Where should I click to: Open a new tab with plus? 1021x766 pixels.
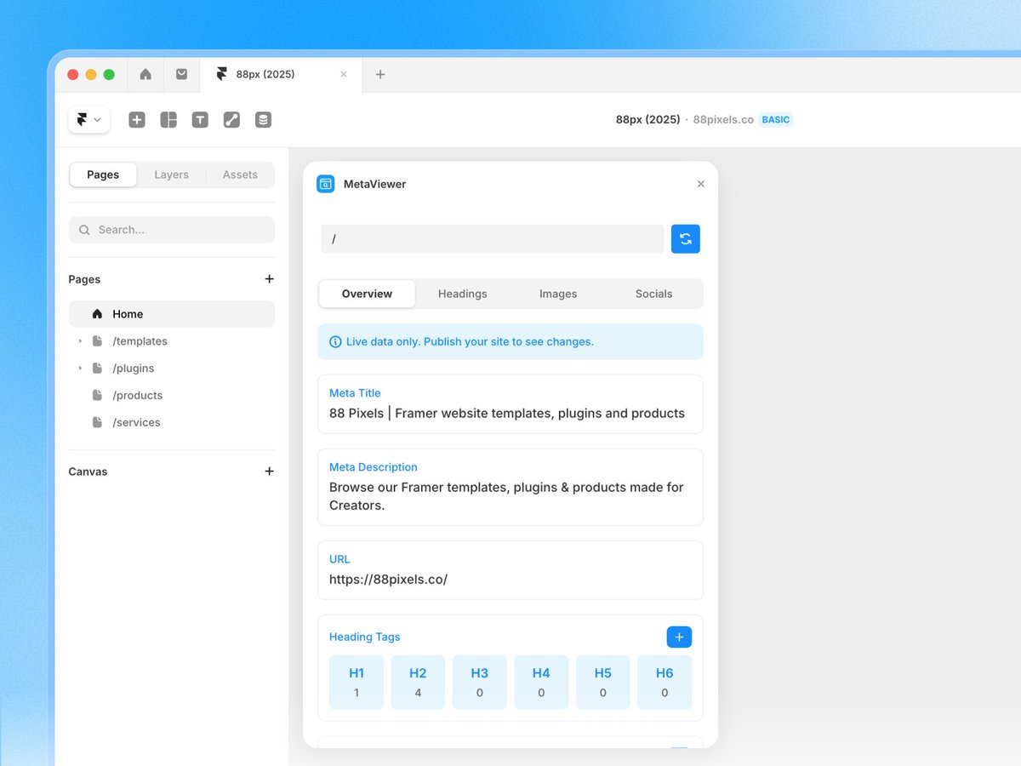380,74
